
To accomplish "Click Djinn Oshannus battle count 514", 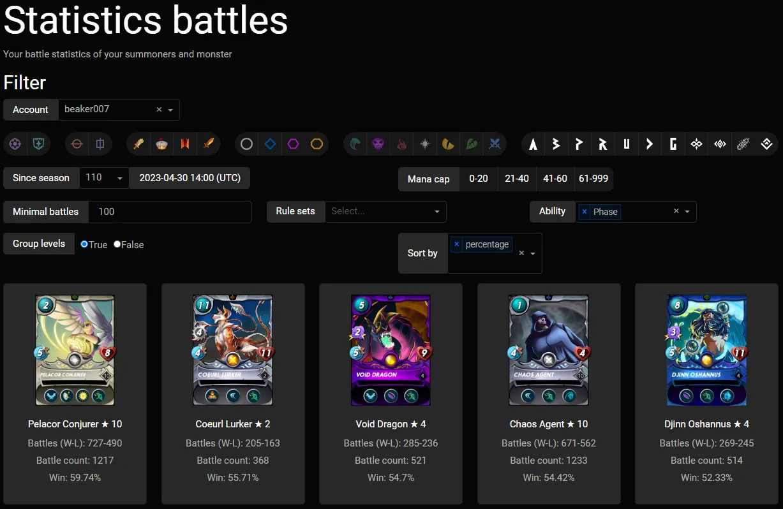I will (x=706, y=461).
